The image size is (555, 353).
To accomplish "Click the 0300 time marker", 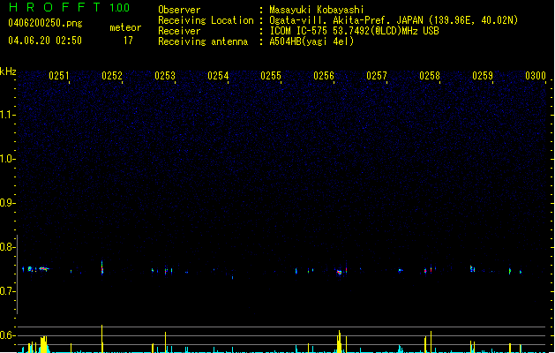I will (x=536, y=76).
